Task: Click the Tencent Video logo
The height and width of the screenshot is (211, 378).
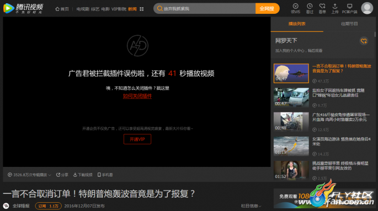Action: (x=23, y=8)
